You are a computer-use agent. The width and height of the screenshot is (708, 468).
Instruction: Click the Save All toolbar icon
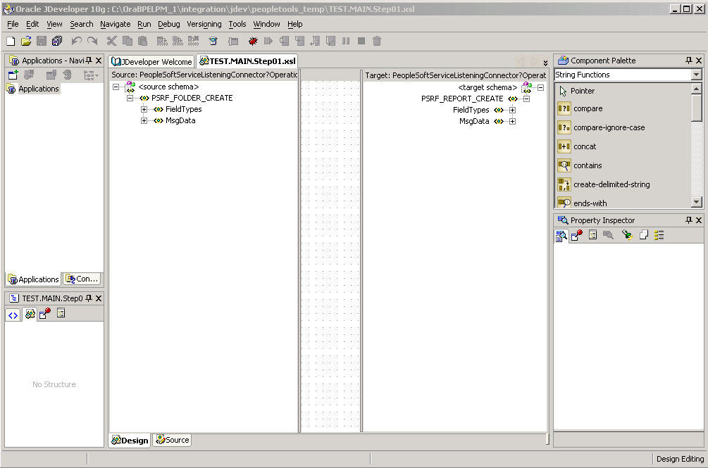click(57, 40)
